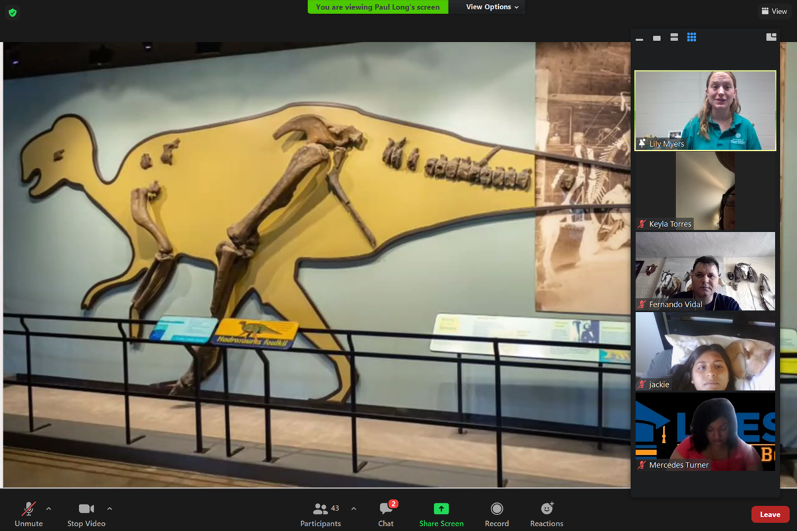Expand video settings arrow next to Stop Video
This screenshot has height=531, width=797.
click(110, 509)
